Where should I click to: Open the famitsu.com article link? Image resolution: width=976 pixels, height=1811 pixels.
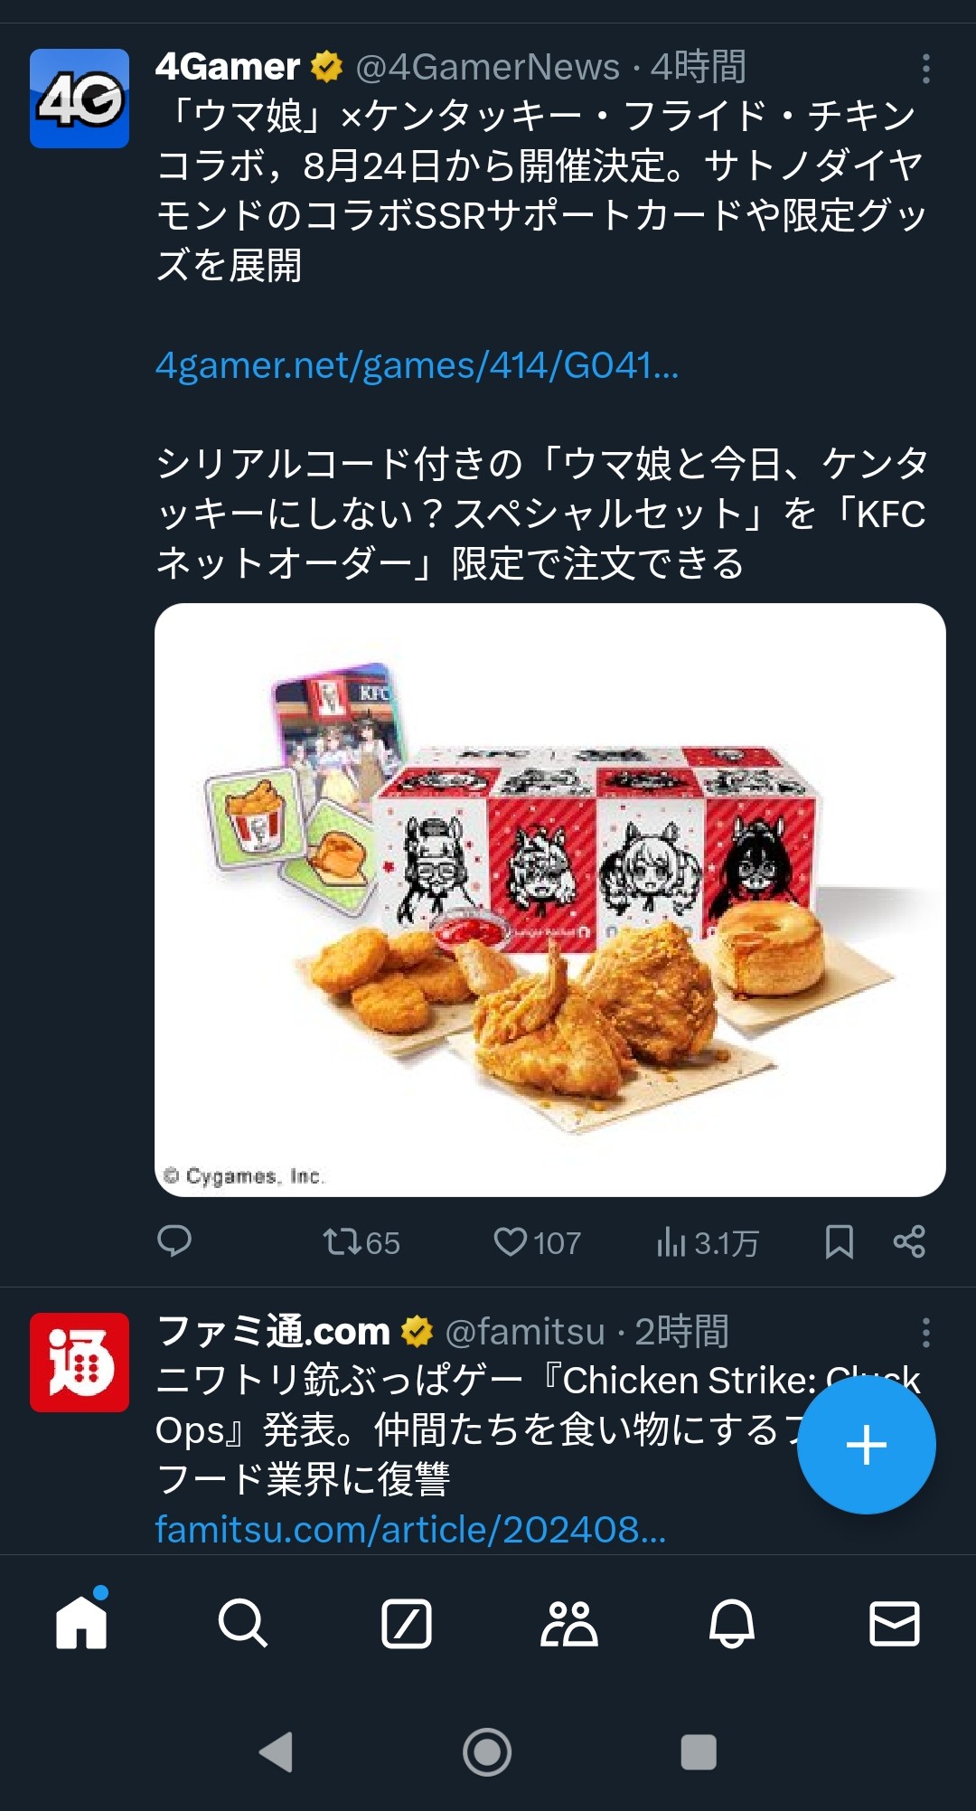(x=410, y=1530)
